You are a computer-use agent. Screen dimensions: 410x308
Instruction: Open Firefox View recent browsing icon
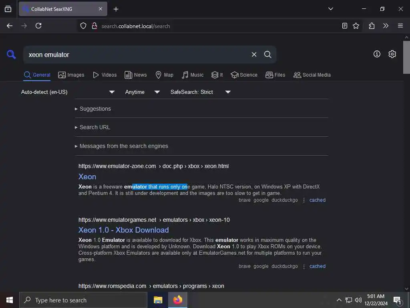8,9
